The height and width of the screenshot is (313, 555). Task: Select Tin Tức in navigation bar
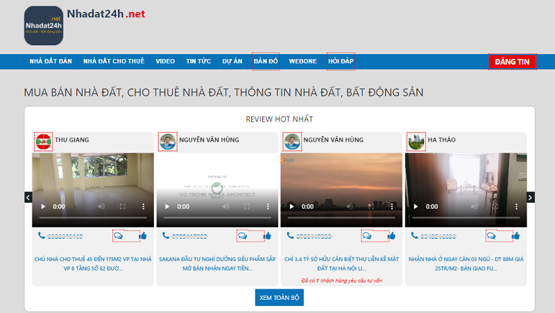pos(198,61)
